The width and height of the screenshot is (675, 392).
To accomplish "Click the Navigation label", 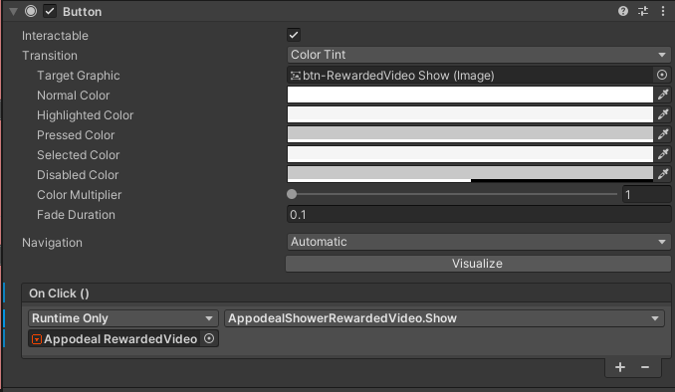I will (x=52, y=243).
